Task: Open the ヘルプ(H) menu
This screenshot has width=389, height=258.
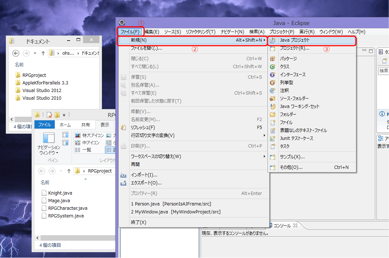Action: coord(356,32)
